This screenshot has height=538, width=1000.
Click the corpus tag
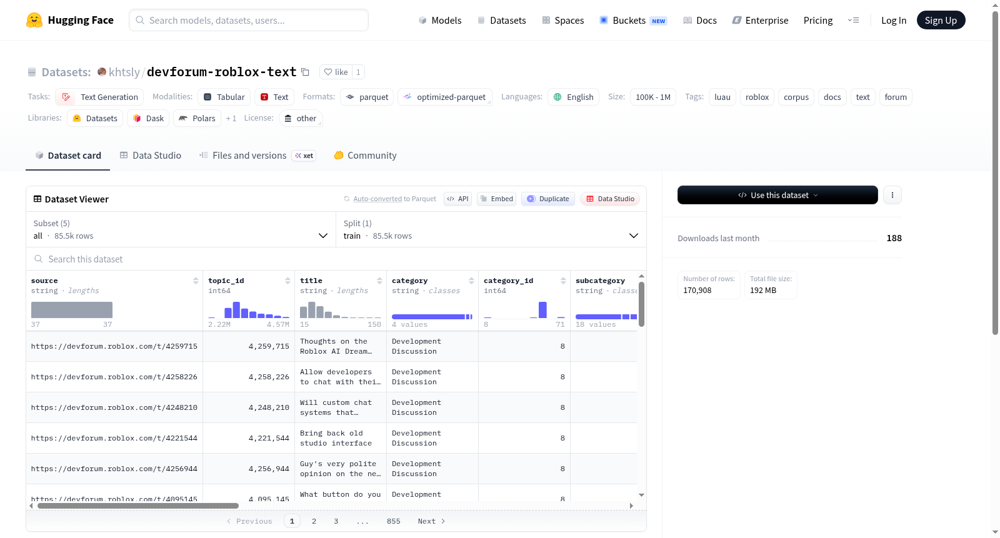[796, 97]
